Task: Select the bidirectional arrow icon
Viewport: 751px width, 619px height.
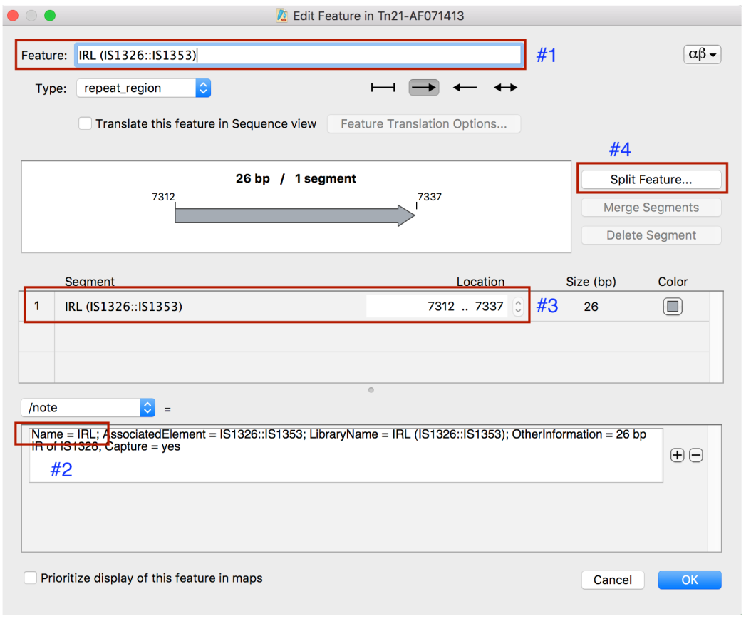Action: (x=506, y=88)
